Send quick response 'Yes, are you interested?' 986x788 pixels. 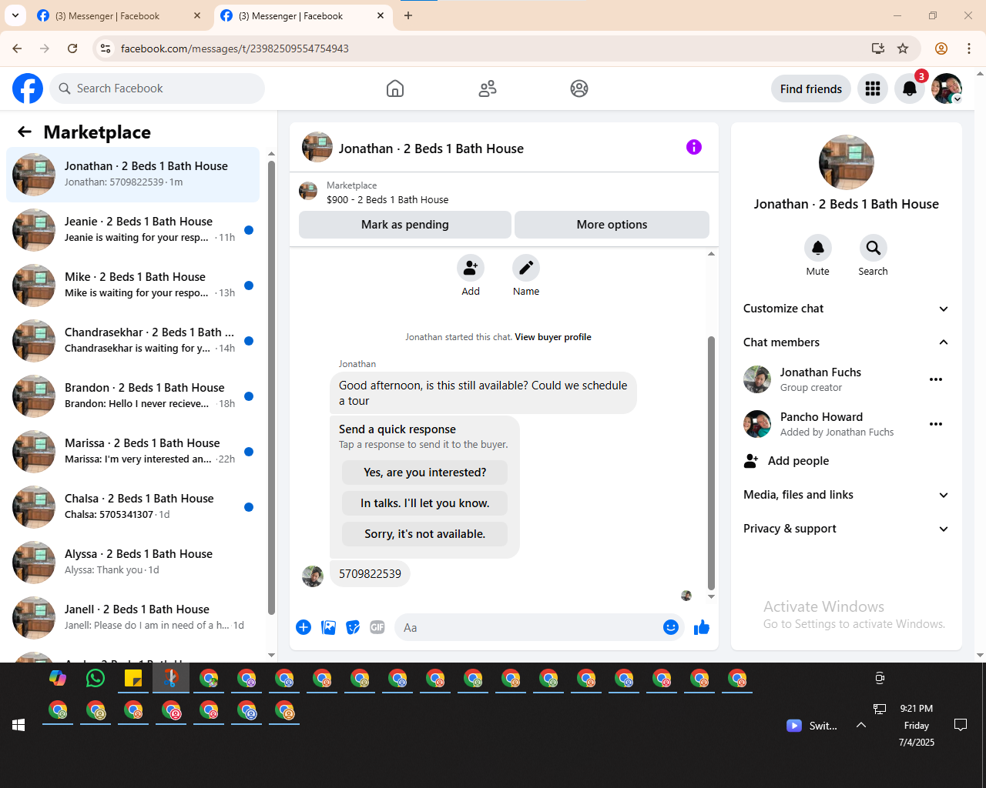pos(425,472)
